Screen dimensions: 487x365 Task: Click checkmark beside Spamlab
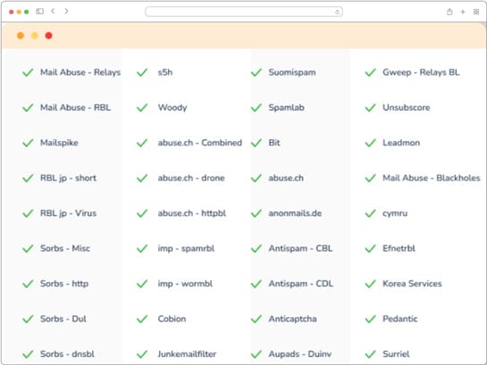[256, 108]
